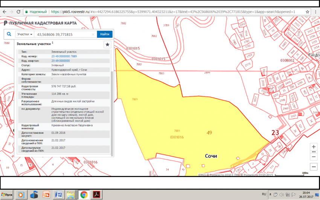Click the district number 49 on the yellow parcel
This screenshot has width=320, height=200.
click(209, 133)
